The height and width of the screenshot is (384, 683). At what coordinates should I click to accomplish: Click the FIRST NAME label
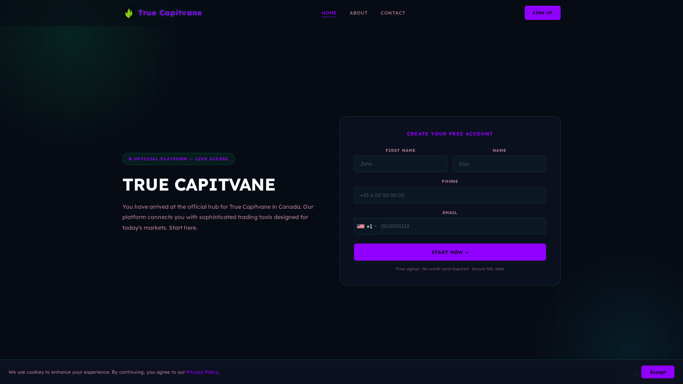(401, 150)
